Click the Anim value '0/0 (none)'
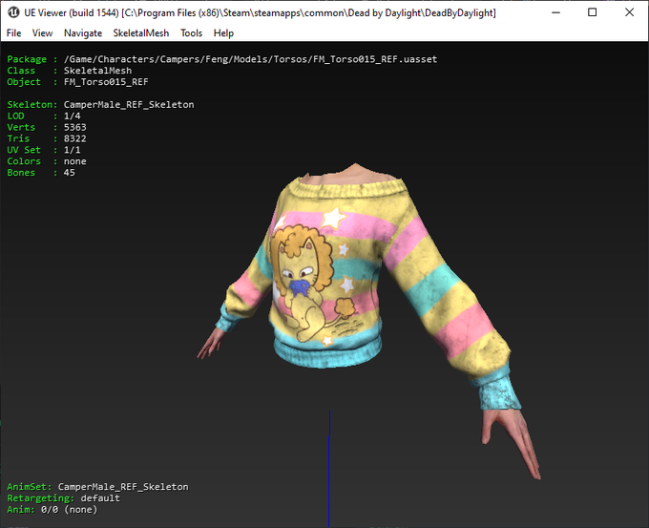 pos(69,509)
